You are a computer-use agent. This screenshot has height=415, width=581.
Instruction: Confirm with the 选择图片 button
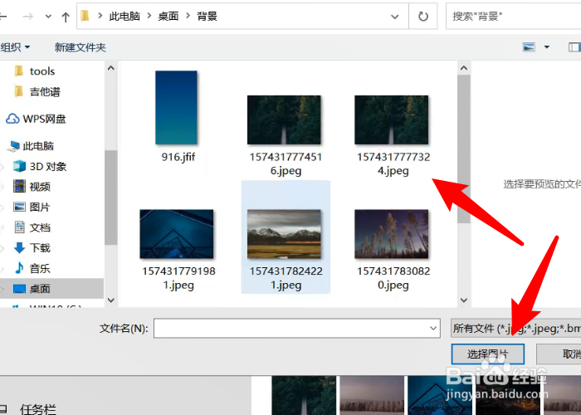pos(488,354)
